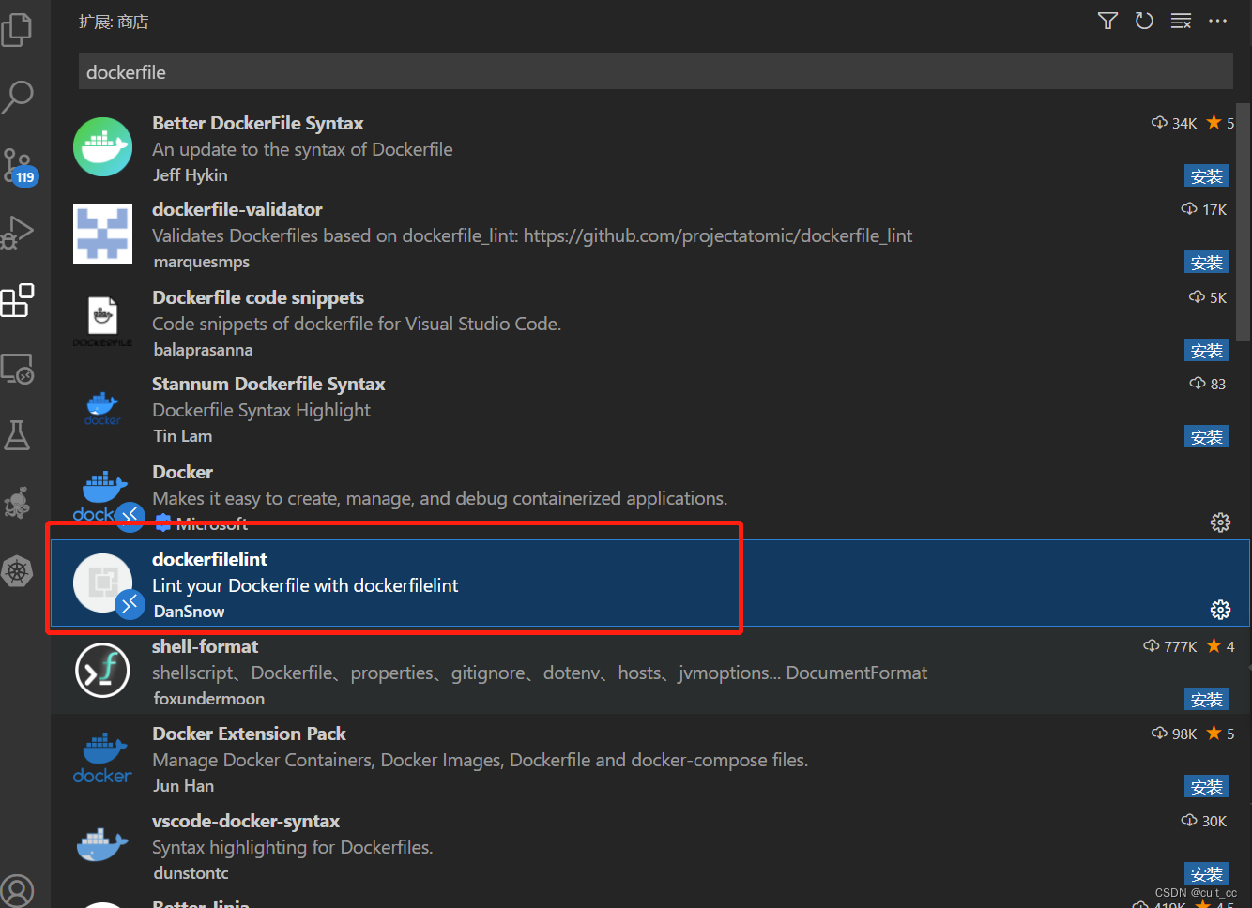This screenshot has height=908, width=1252.
Task: Open vscode-docker-syntax title
Action: tap(246, 821)
